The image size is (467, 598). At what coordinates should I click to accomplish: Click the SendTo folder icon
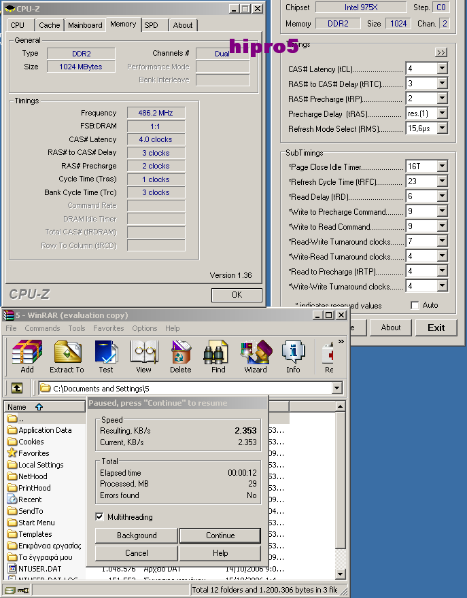point(13,511)
